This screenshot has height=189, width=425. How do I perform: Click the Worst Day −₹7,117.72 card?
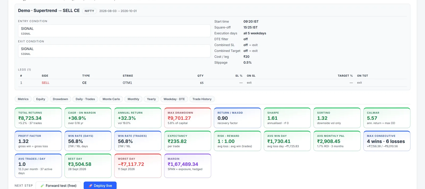point(138,166)
